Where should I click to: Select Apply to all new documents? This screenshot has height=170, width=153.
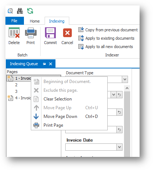[106, 47]
